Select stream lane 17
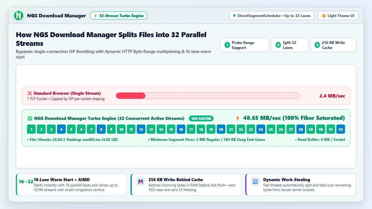372x209 pixels. tap(191, 129)
